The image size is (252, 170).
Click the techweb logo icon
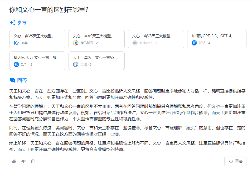[x=135, y=43]
